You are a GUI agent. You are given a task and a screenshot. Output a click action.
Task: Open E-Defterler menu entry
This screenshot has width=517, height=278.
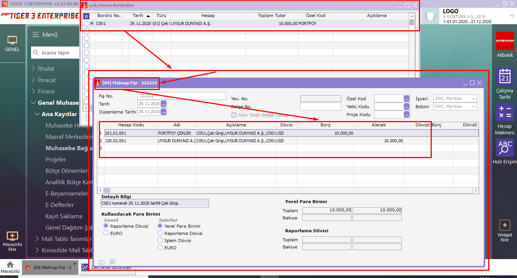pyautogui.click(x=59, y=205)
